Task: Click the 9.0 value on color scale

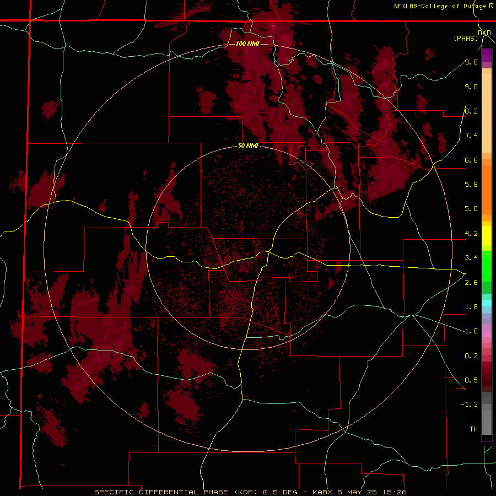Action: [x=471, y=87]
